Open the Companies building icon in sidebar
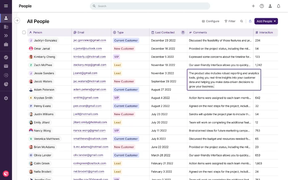This screenshot has width=288, height=180. [6, 27]
